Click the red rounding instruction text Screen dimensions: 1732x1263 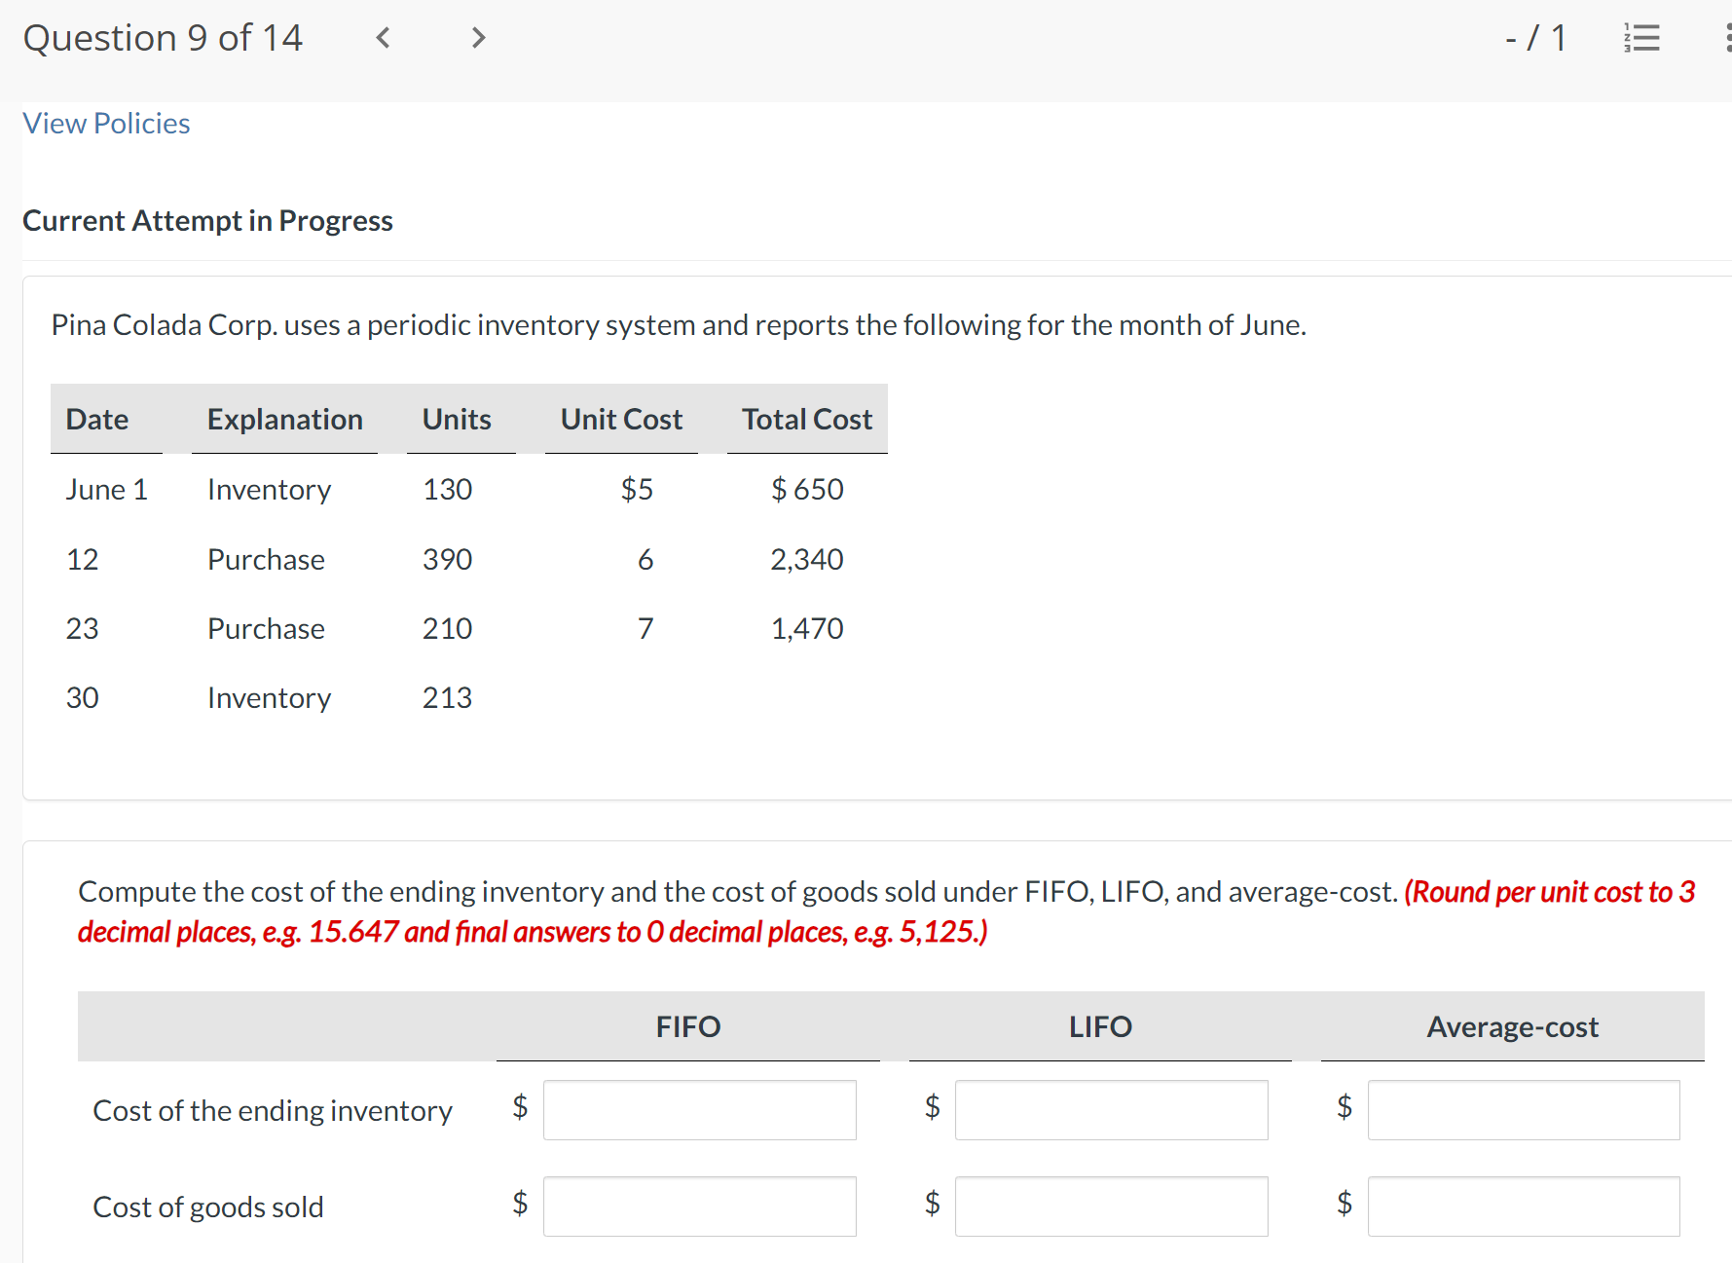(886, 912)
